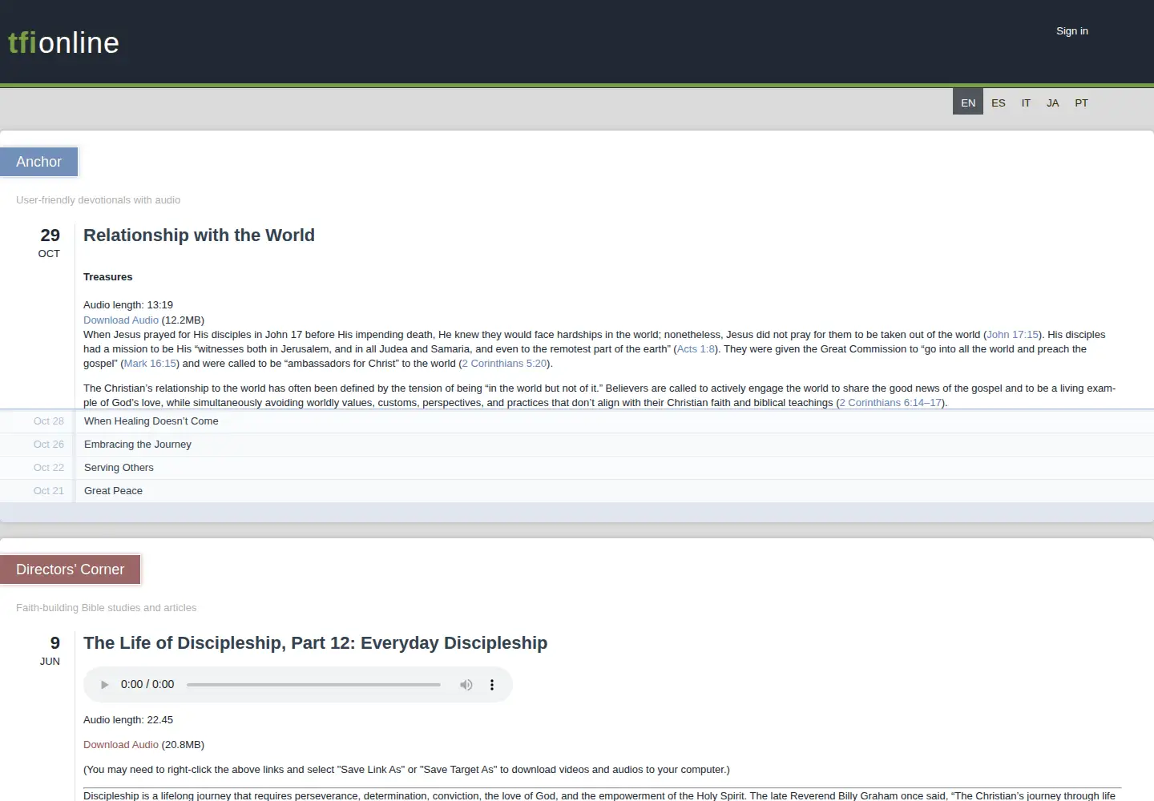Screen dimensions: 1154x801
Task: Expand the When Healing Doesn't Come entry
Action: point(577,421)
